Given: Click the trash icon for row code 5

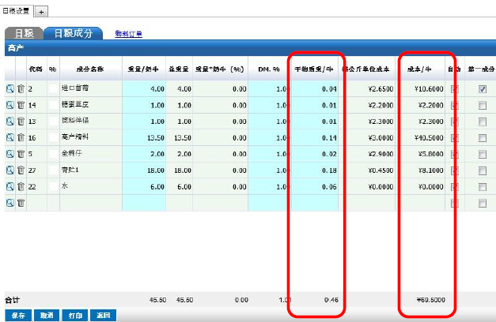Looking at the screenshot, I should click(x=21, y=154).
